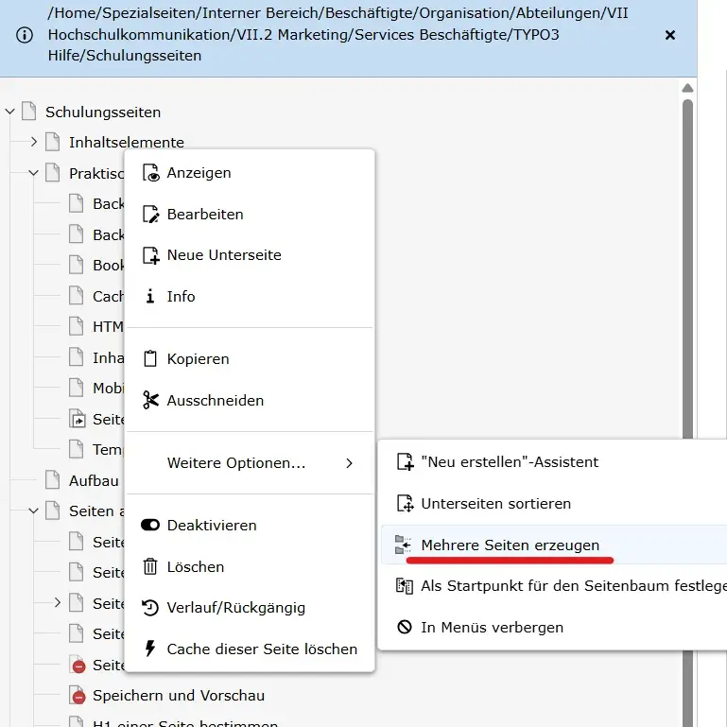This screenshot has height=727, width=727.
Task: Click the new subpage icon beside Neue Unterseite
Action: (150, 255)
